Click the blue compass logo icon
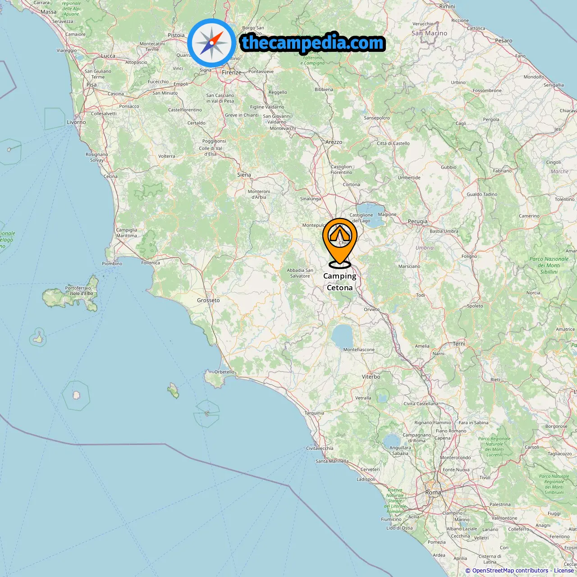The width and height of the screenshot is (577, 577). tap(212, 43)
